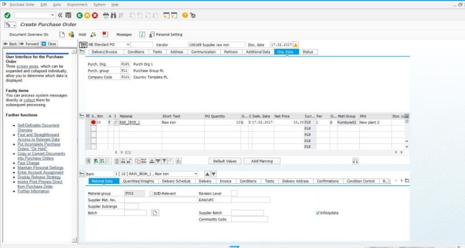Click the green Enter checkmark icon
This screenshot has width=465, height=248.
coord(7,15)
